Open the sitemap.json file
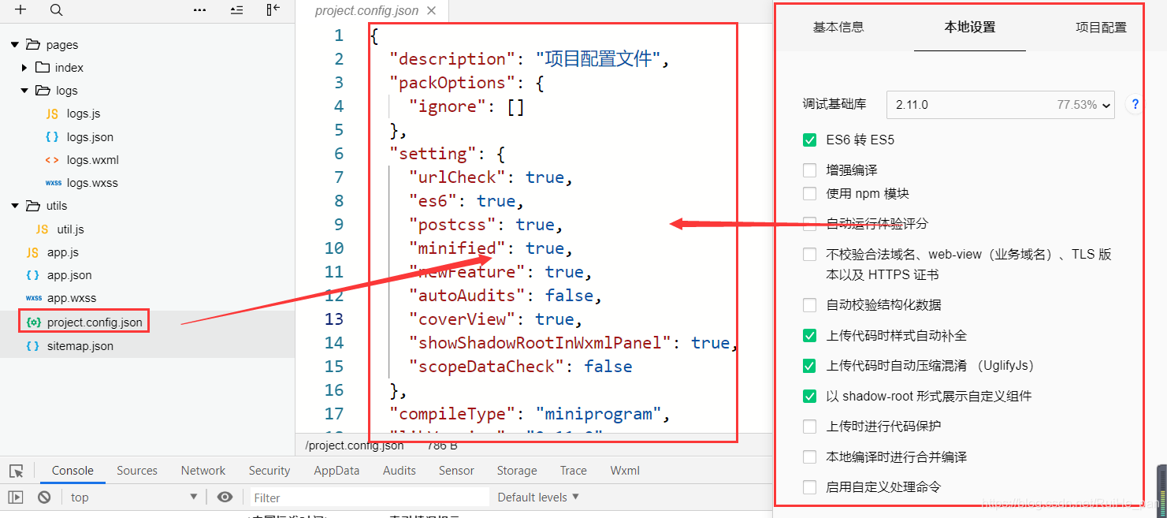Viewport: 1167px width, 518px height. coord(80,345)
